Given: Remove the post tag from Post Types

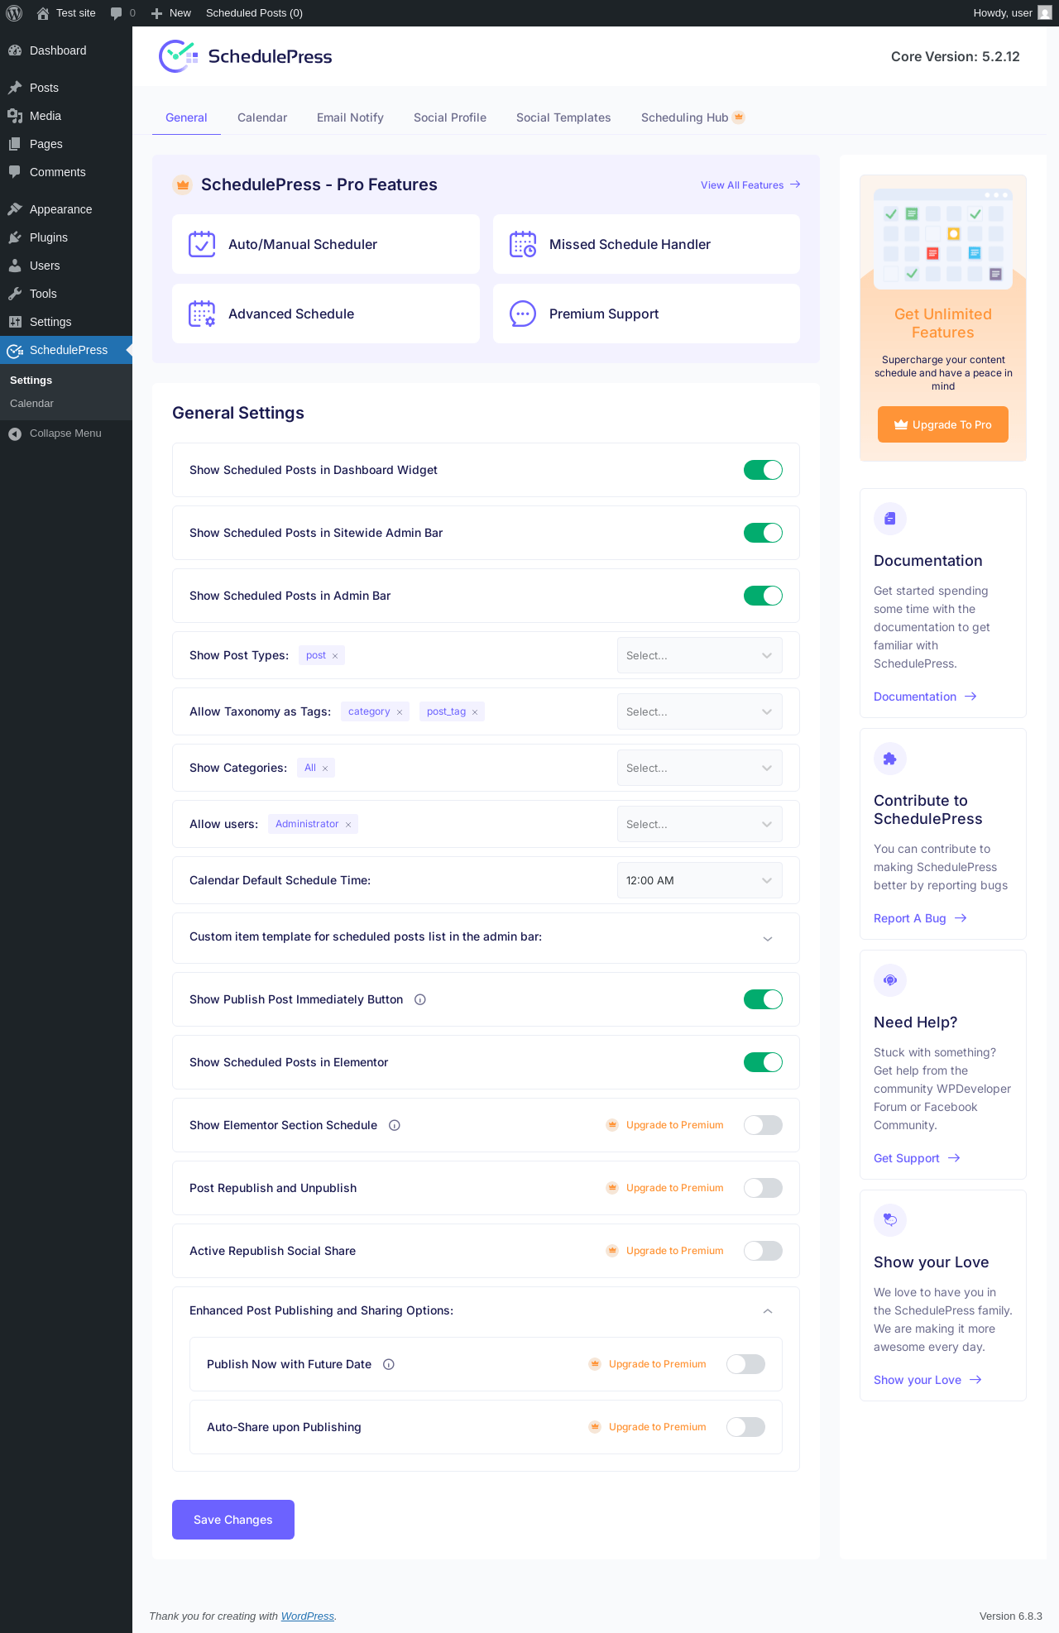Looking at the screenshot, I should (x=335, y=656).
